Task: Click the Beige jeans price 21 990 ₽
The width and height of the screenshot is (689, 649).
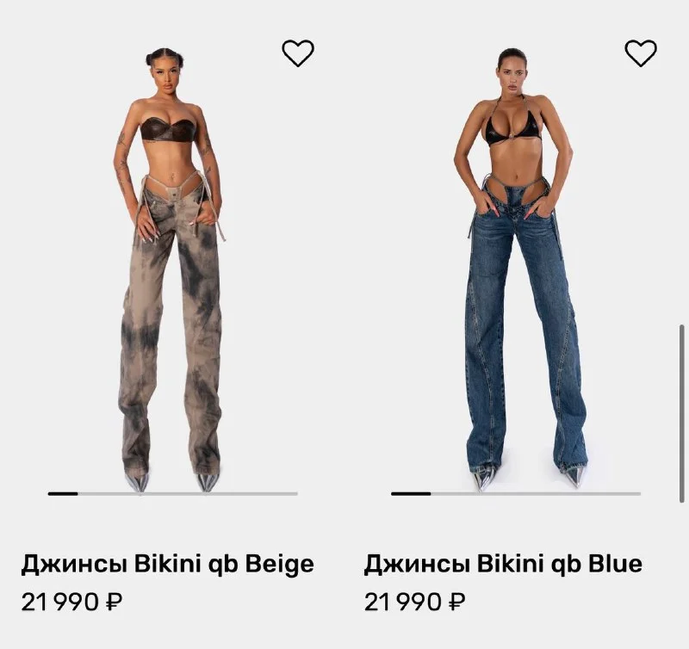Action: coord(72,602)
